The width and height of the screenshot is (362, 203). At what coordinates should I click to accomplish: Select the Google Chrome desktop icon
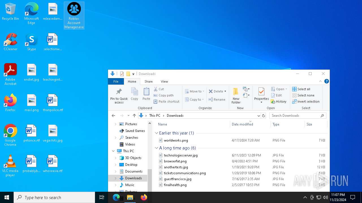pyautogui.click(x=10, y=135)
